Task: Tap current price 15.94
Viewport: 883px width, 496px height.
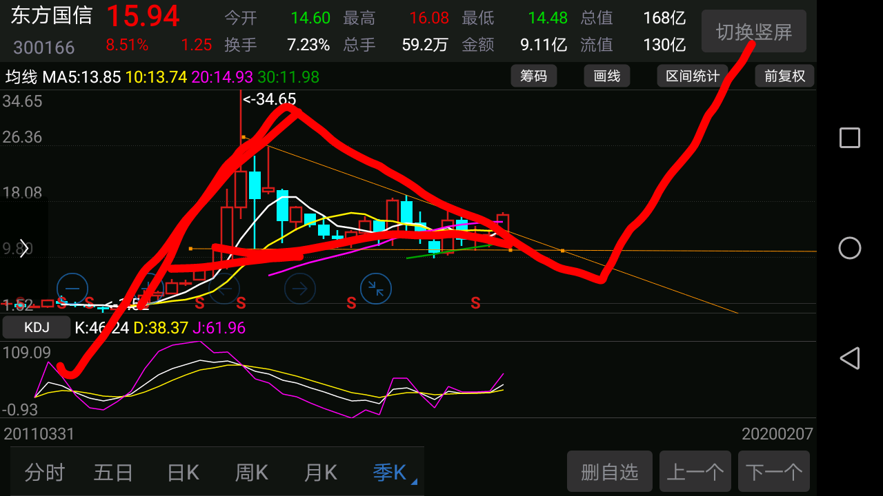Action: click(143, 17)
